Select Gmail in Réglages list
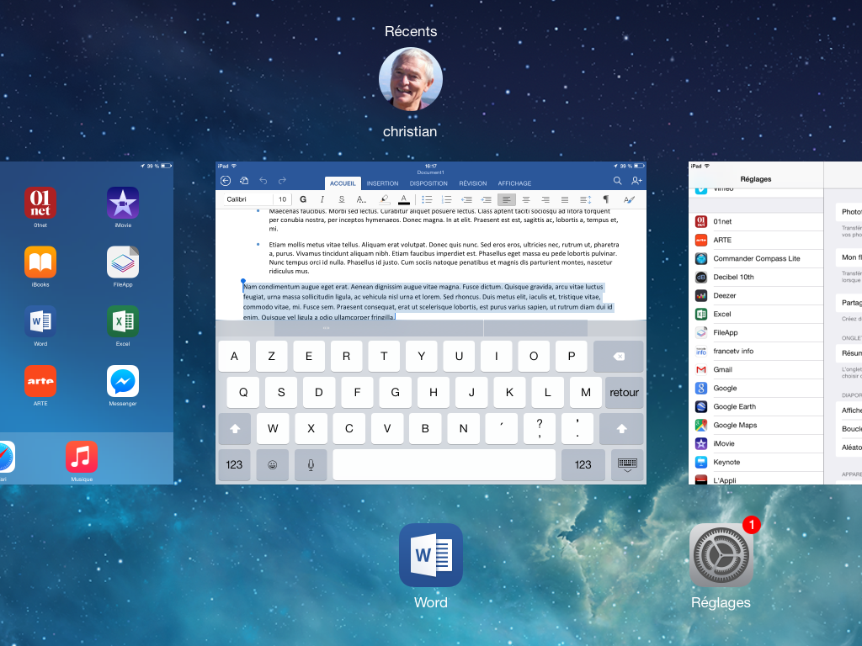 756,370
